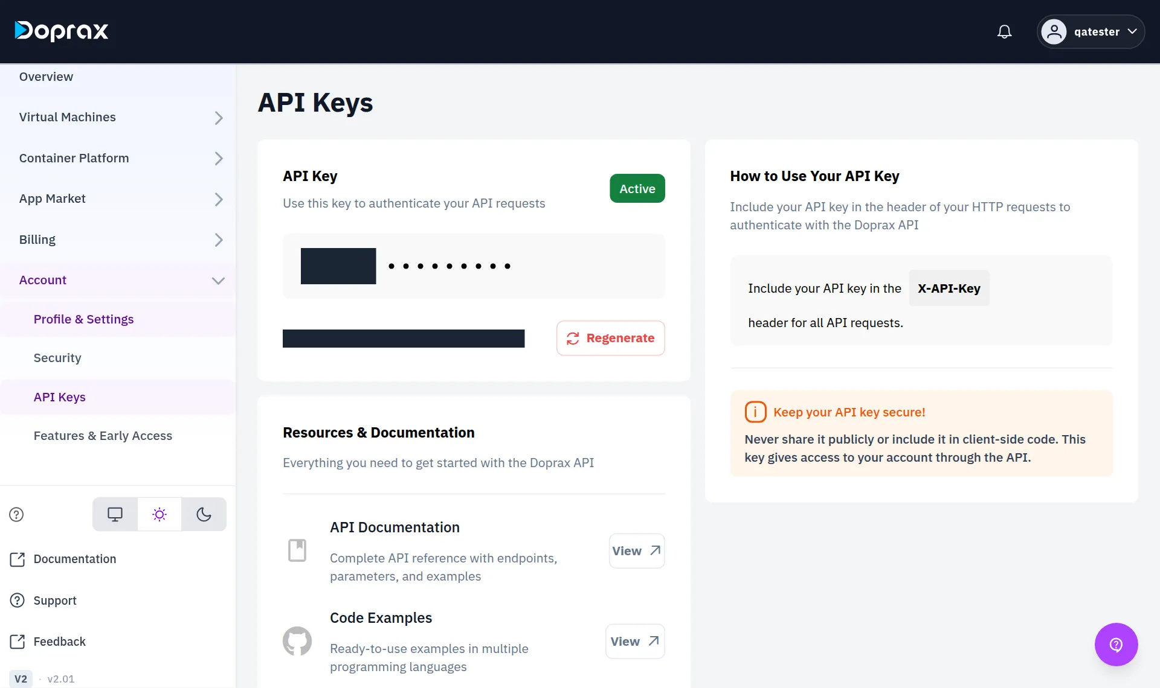
Task: Open the Overview page
Action: pyautogui.click(x=46, y=77)
